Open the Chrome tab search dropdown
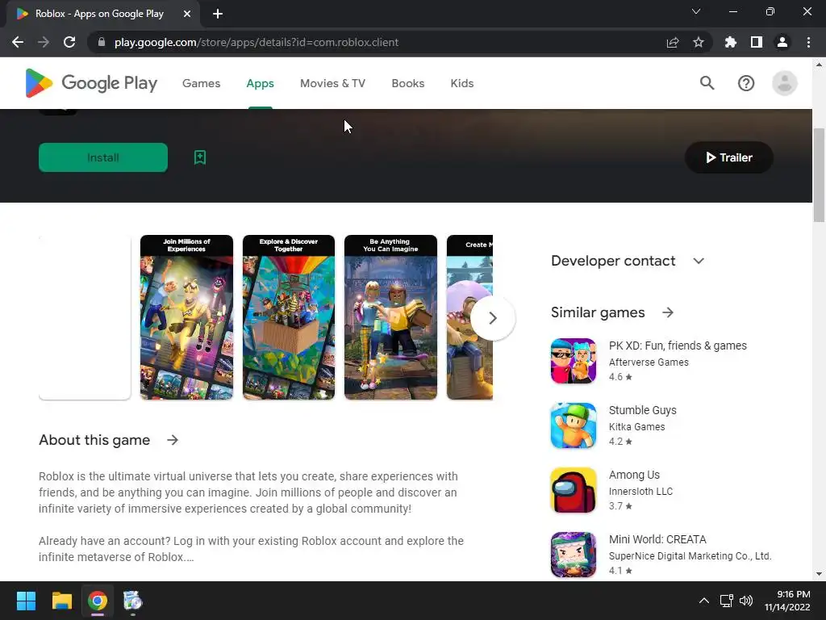The width and height of the screenshot is (826, 620). [x=696, y=11]
